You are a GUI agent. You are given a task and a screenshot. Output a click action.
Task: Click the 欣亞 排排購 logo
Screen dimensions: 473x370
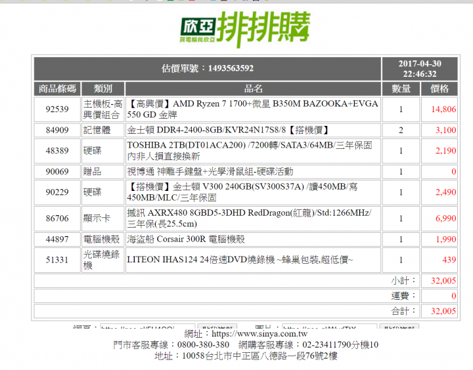245,30
